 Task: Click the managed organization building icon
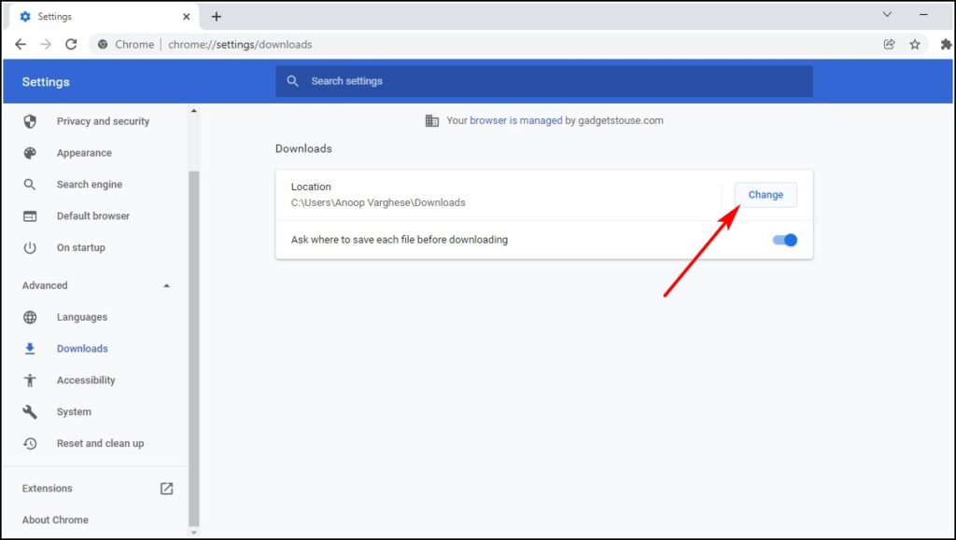431,120
